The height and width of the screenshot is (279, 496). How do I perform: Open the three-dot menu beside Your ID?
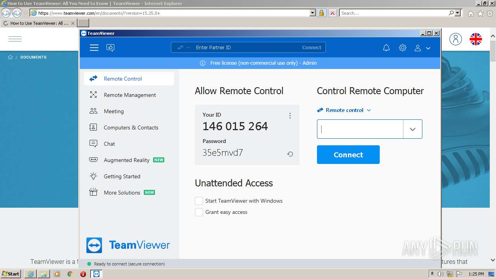(x=290, y=115)
